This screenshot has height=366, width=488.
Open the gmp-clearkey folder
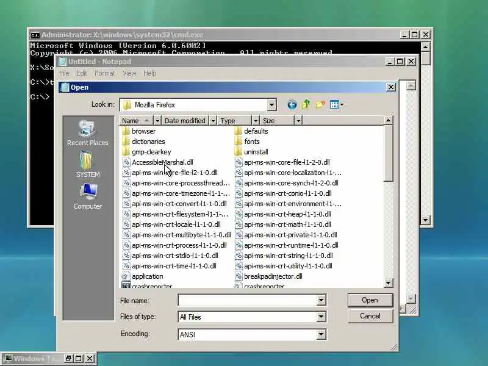coord(146,152)
